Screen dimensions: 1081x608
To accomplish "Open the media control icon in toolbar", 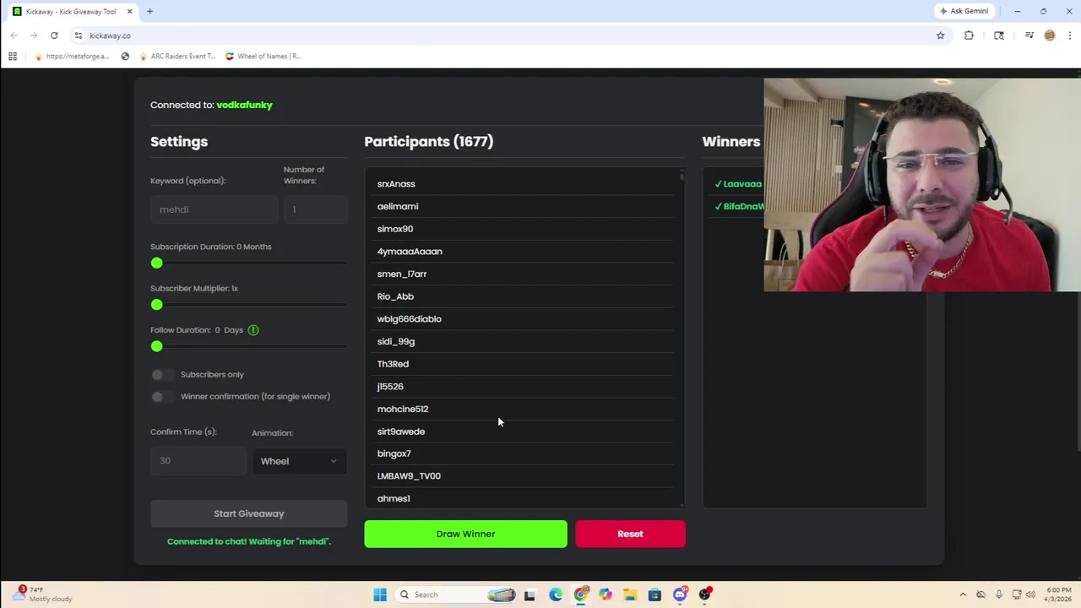I will point(1029,35).
